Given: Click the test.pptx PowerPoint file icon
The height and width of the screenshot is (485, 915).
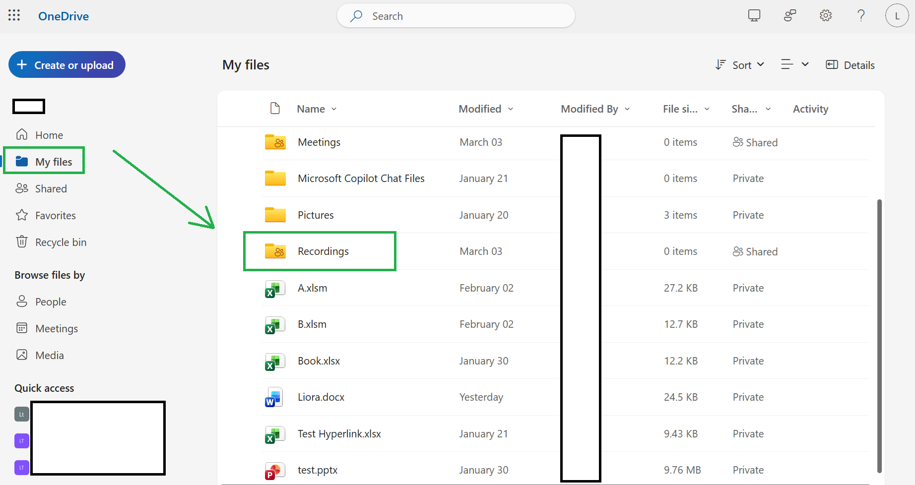Looking at the screenshot, I should 274,471.
